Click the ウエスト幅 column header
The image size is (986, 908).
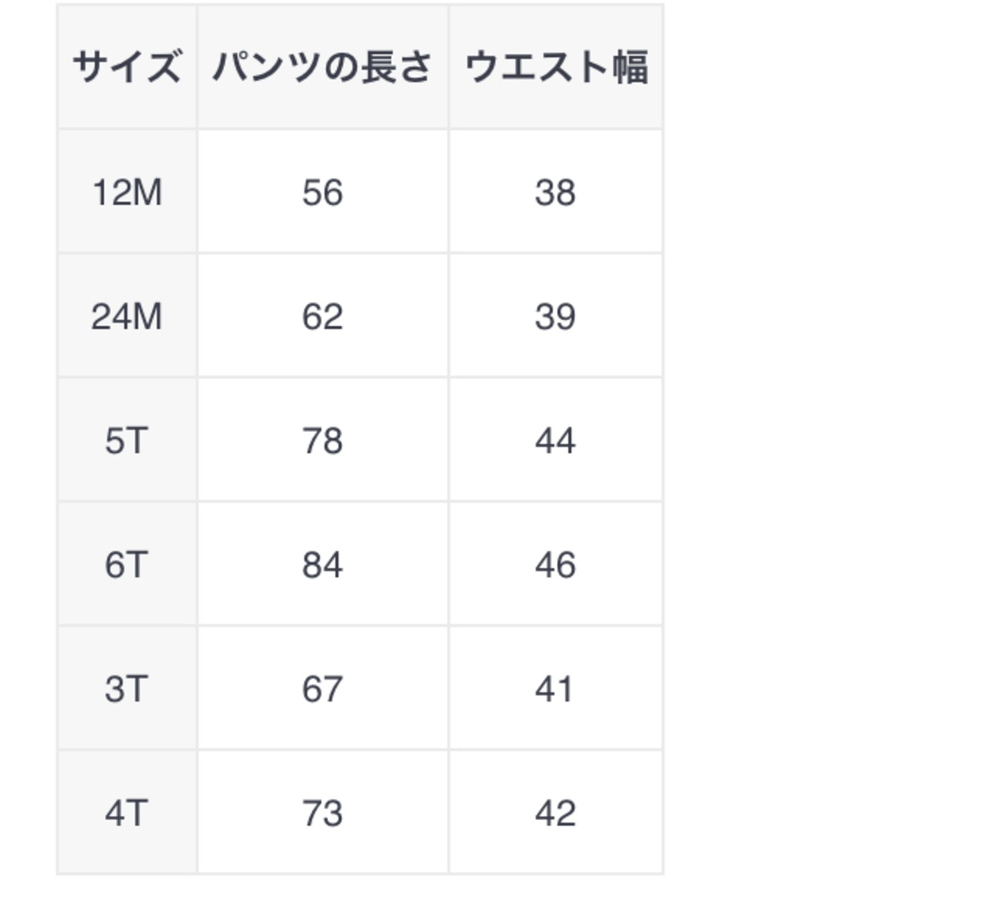pyautogui.click(x=555, y=67)
